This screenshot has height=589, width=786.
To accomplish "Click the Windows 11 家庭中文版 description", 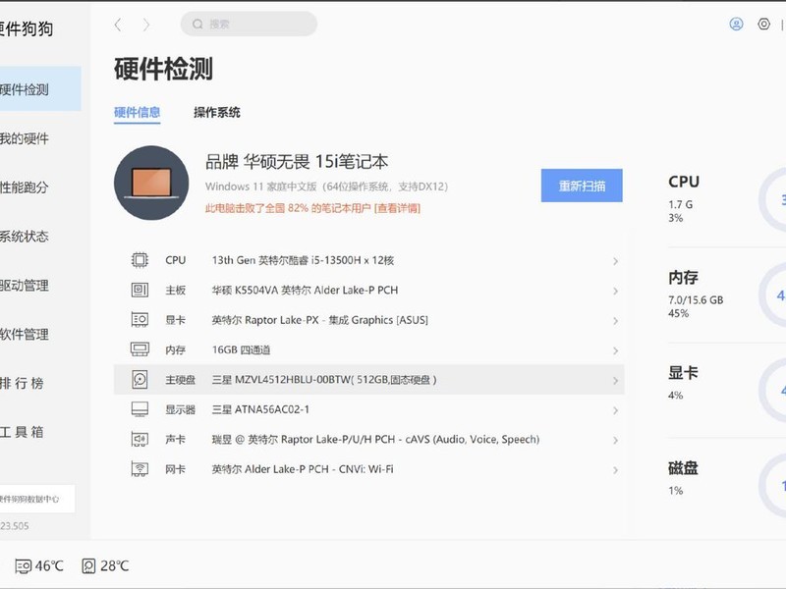I will (326, 187).
